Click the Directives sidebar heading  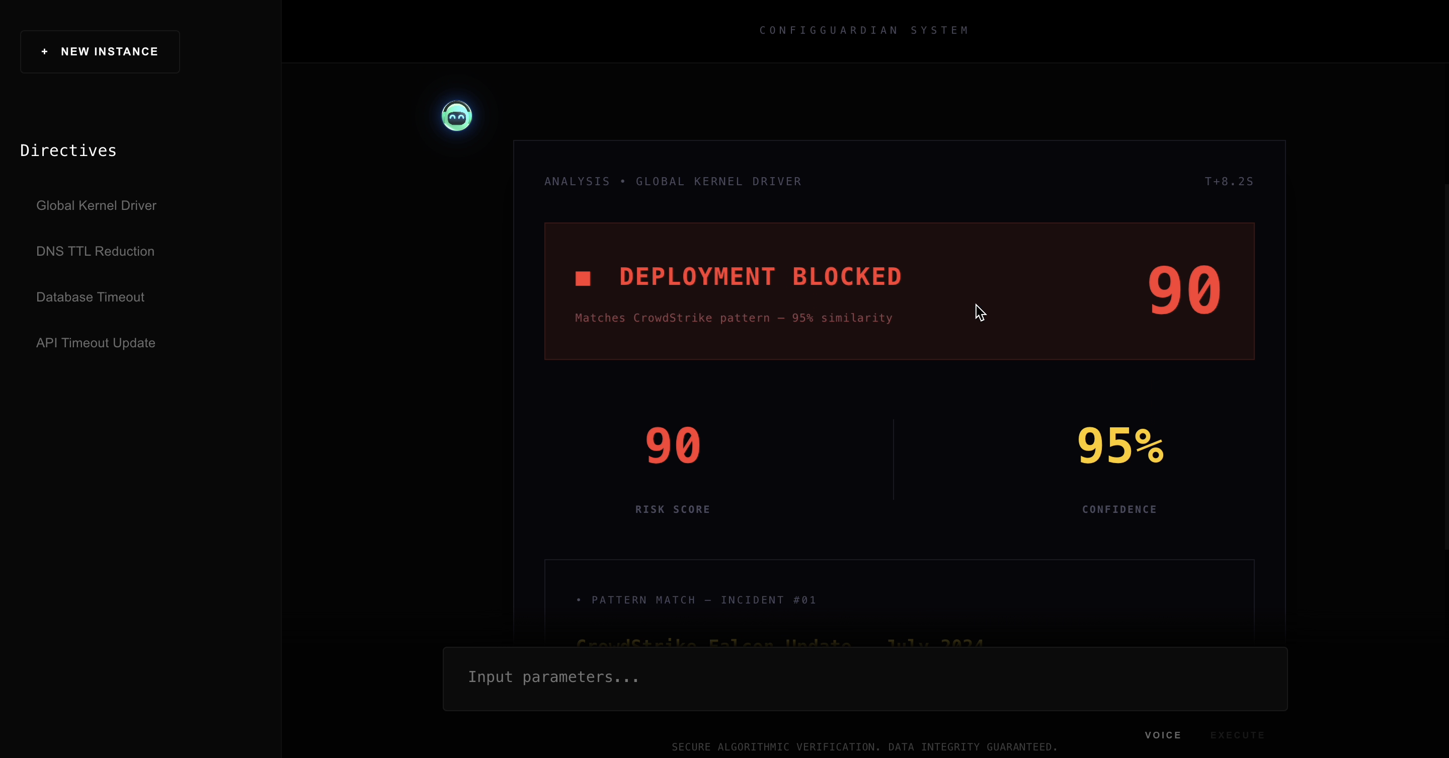(68, 151)
